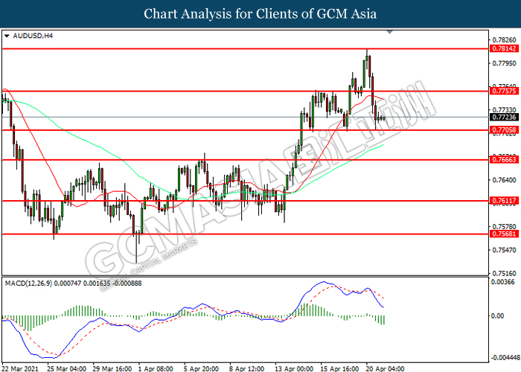Click the AUDUSD,H4 dropdown triangle
Screen dimensions: 521x372
pos(7,36)
